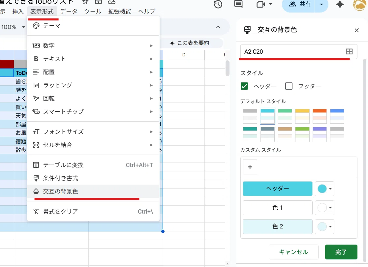The width and height of the screenshot is (368, 267).
Task: Click the conditional formatting paint icon
Action: pyautogui.click(x=36, y=178)
